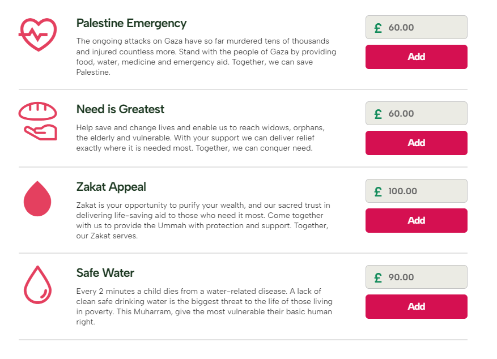Select the 90.00 Safe Water amount field
The height and width of the screenshot is (359, 497).
416,277
